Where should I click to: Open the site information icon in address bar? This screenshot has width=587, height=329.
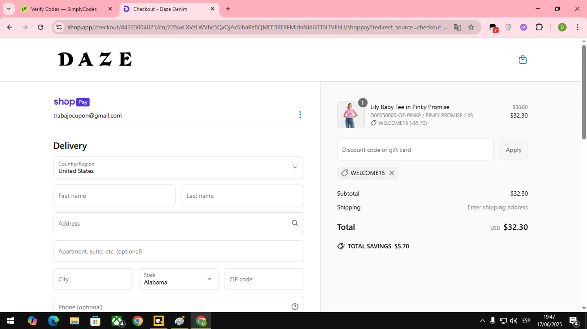tap(59, 27)
